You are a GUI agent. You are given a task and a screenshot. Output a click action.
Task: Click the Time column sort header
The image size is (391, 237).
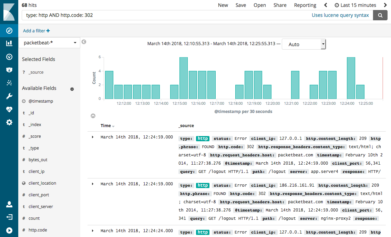pyautogui.click(x=106, y=125)
